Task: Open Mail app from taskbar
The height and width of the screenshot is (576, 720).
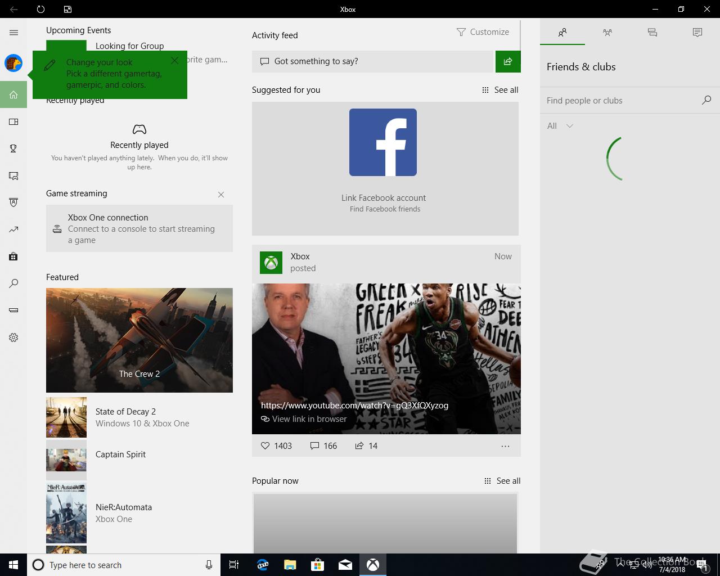Action: tap(345, 565)
